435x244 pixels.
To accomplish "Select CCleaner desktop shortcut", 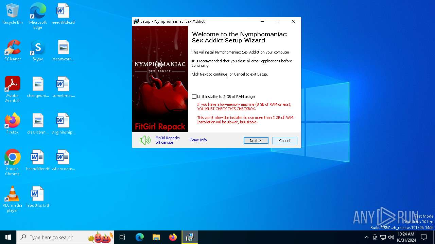I will pyautogui.click(x=13, y=50).
